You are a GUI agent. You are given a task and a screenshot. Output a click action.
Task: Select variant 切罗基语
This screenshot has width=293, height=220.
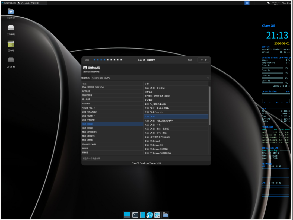[176, 92]
